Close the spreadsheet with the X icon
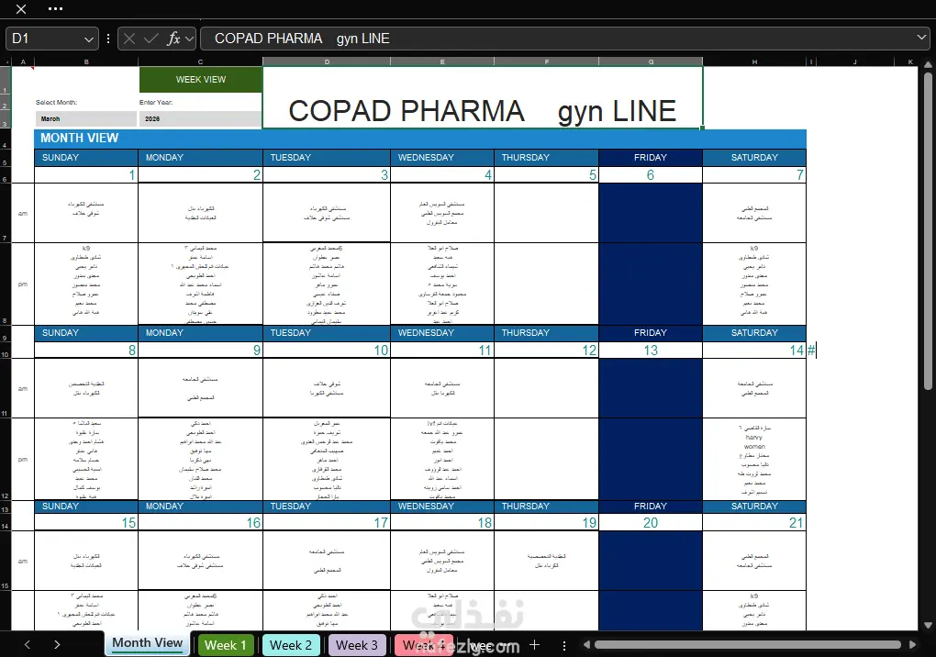The height and width of the screenshot is (657, 936). pos(20,9)
